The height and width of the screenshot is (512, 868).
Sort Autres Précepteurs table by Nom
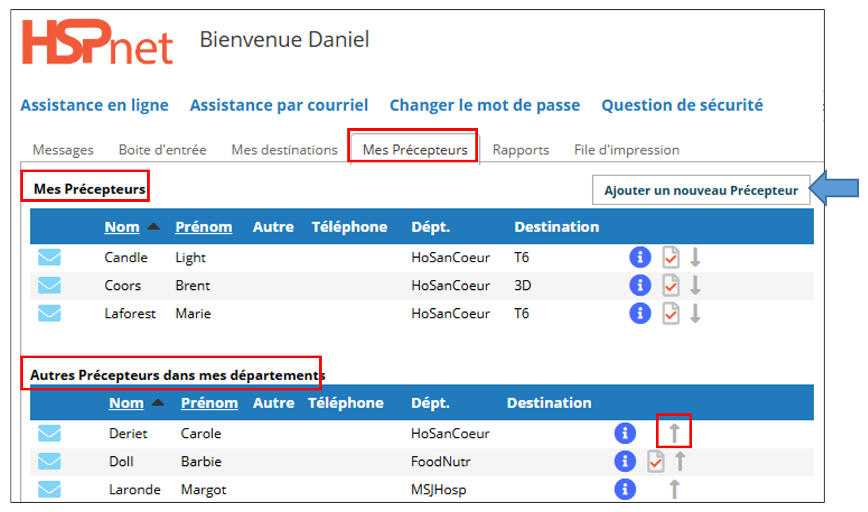coord(127,403)
